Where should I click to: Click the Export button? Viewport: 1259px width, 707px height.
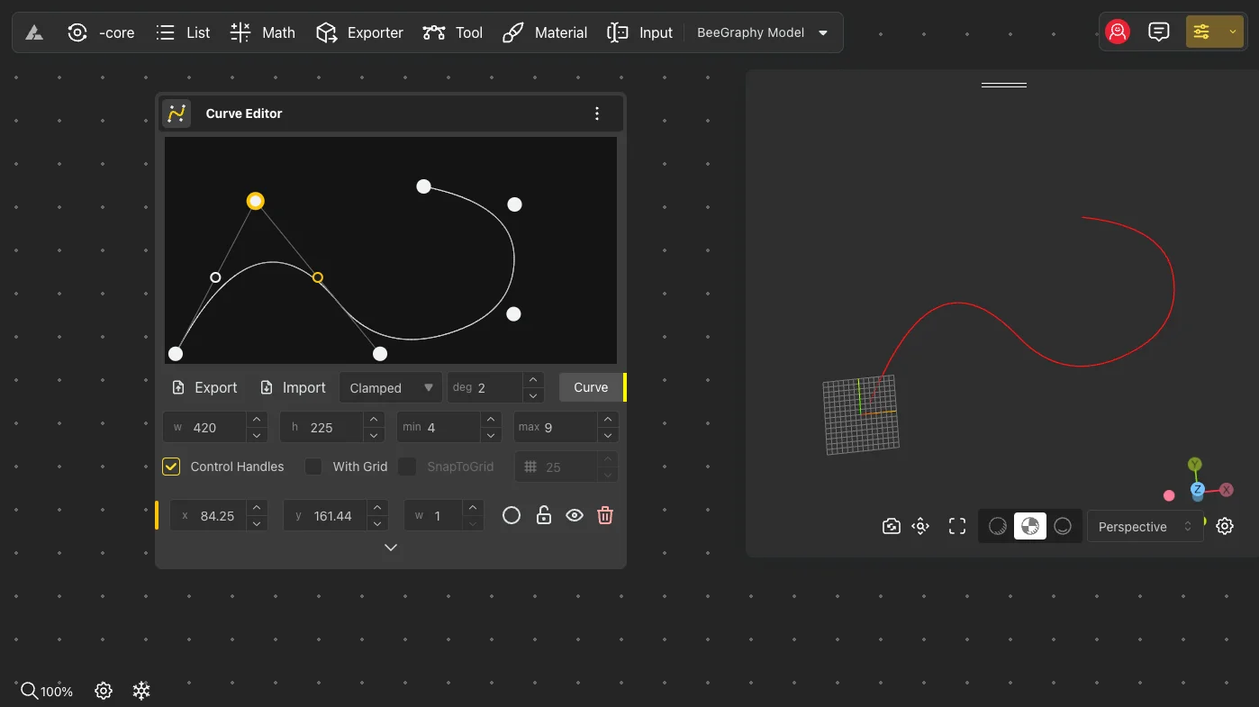click(x=204, y=387)
